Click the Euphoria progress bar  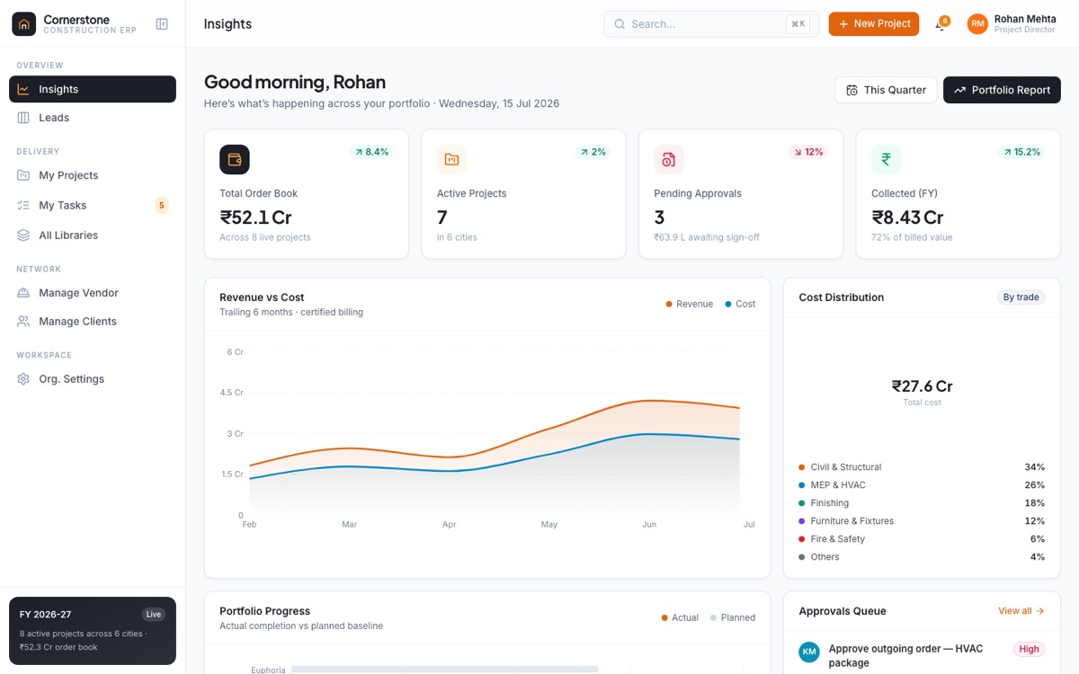(445, 670)
